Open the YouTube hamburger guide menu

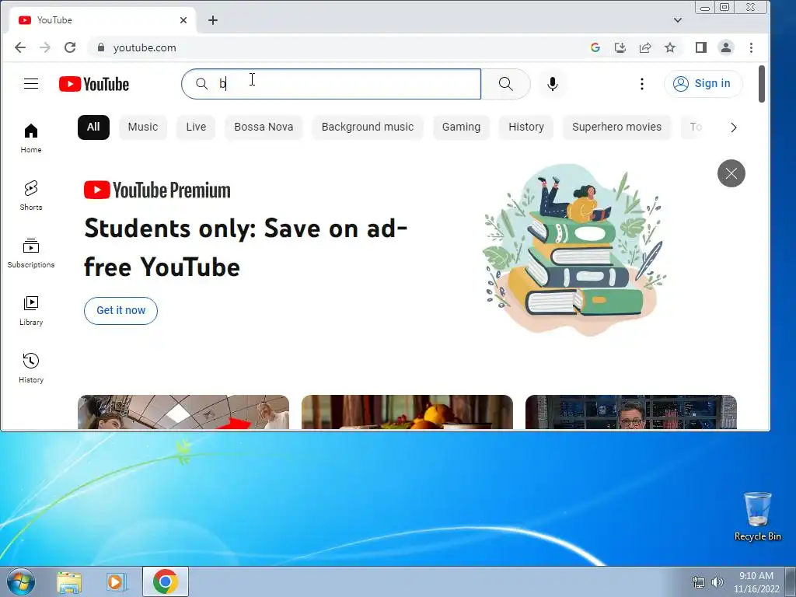(31, 84)
